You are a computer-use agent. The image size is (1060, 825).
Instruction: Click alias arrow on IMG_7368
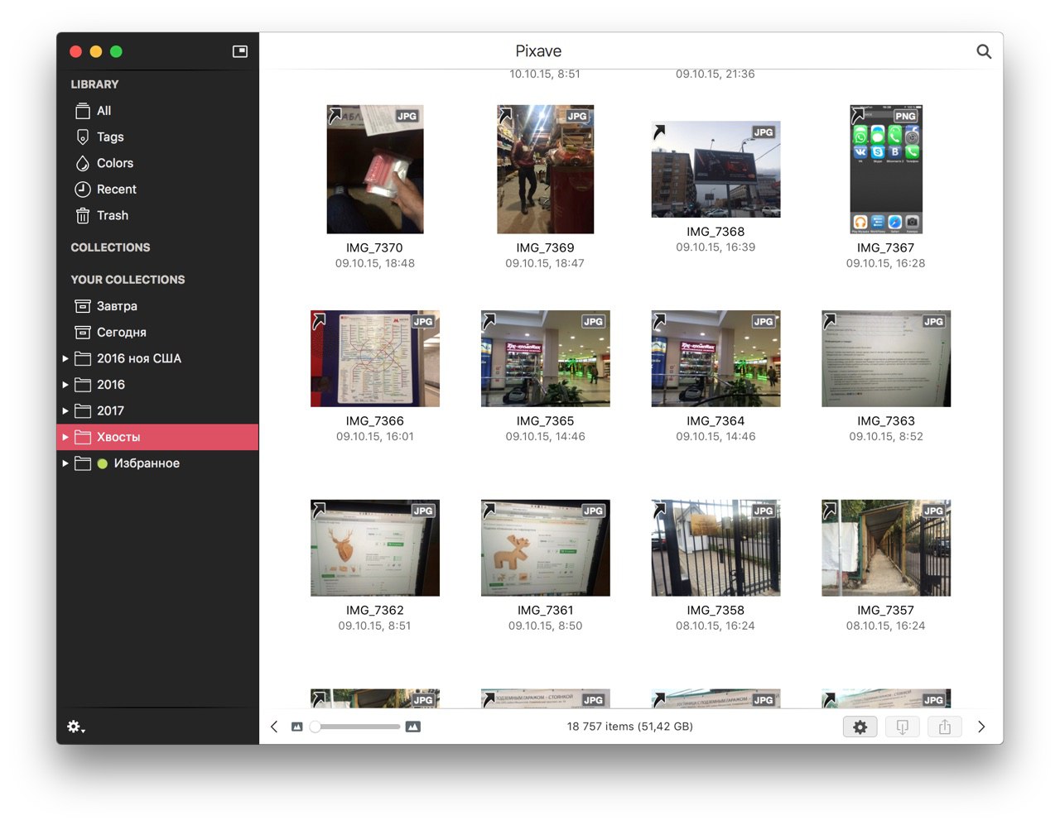[659, 132]
